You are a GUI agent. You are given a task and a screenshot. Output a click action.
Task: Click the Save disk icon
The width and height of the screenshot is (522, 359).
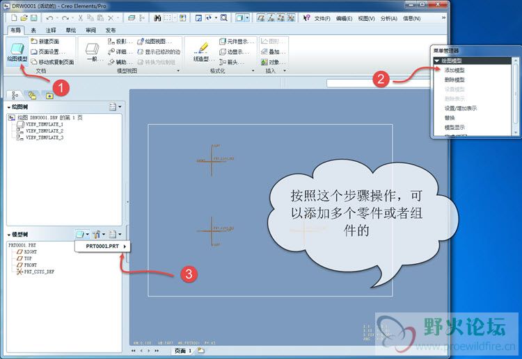click(x=33, y=18)
